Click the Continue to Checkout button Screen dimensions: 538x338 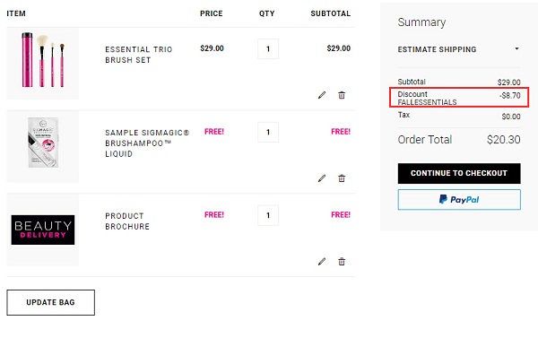[x=459, y=173]
